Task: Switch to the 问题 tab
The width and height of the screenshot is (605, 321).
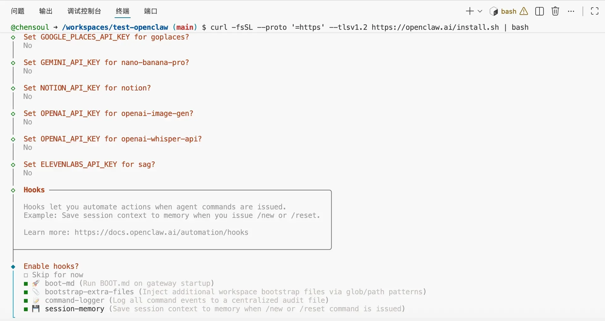Action: tap(18, 11)
